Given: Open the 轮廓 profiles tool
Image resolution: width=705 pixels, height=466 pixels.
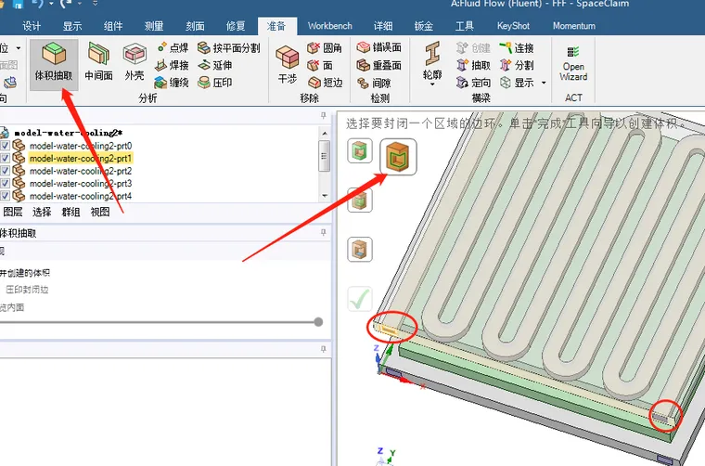Looking at the screenshot, I should [432, 62].
